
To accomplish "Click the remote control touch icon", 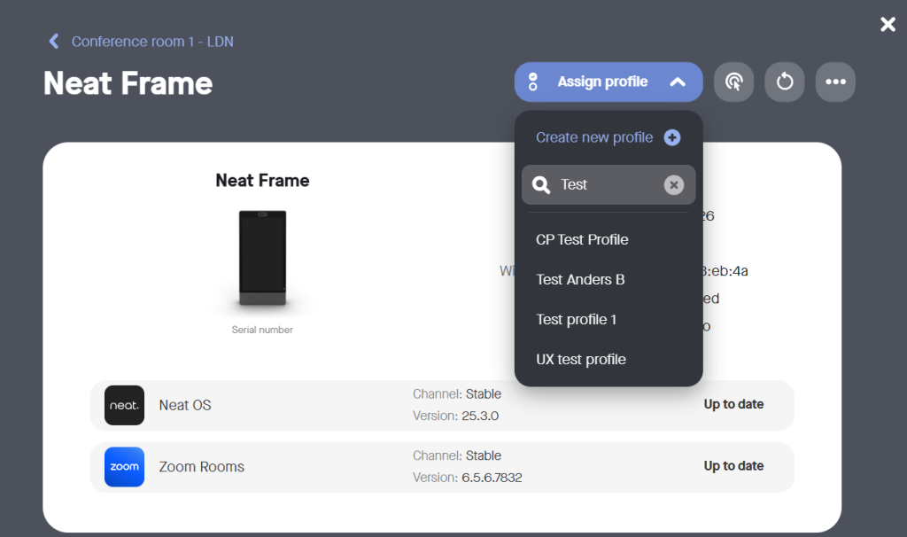I will tap(733, 82).
